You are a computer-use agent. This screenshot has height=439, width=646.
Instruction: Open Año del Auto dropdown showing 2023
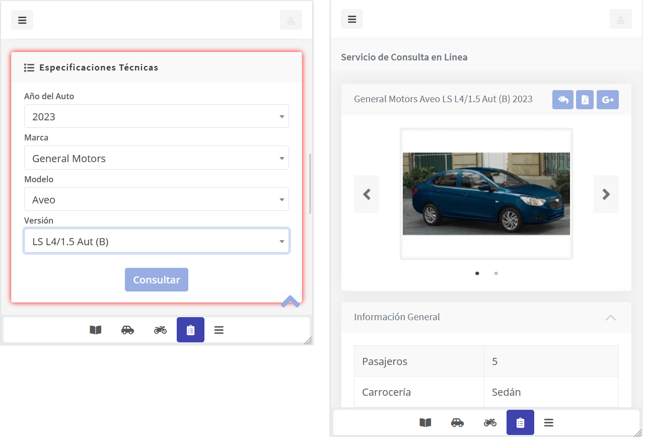pos(156,116)
